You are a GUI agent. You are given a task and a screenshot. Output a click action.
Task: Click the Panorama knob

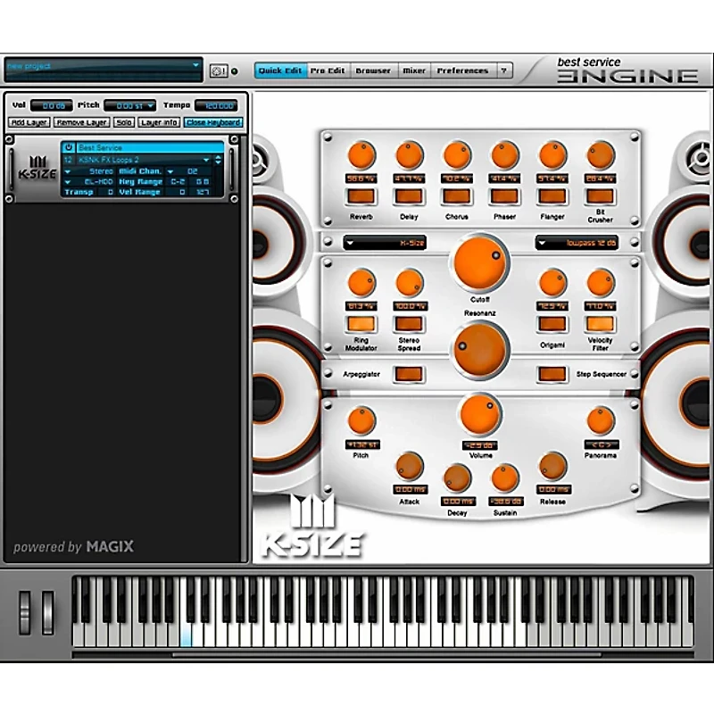click(x=601, y=420)
